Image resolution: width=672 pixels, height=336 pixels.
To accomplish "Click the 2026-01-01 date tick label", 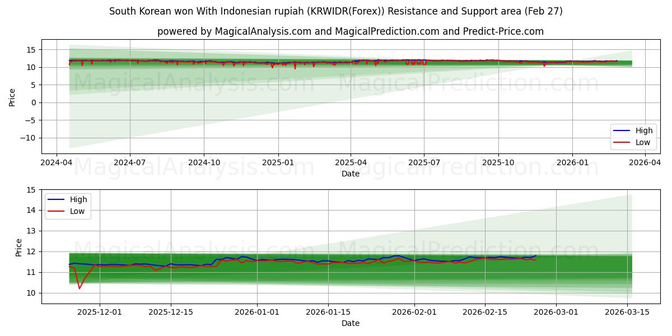I will point(257,311).
